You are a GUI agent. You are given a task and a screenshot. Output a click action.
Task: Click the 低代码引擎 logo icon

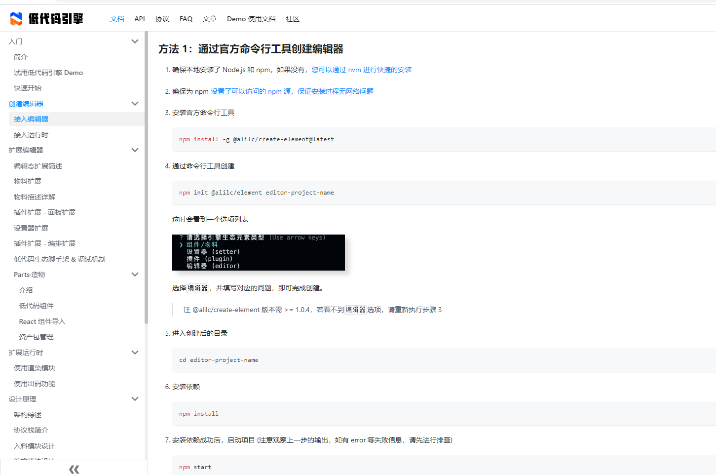pos(16,19)
